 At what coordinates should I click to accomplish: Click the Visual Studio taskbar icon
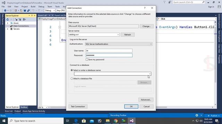point(131,121)
